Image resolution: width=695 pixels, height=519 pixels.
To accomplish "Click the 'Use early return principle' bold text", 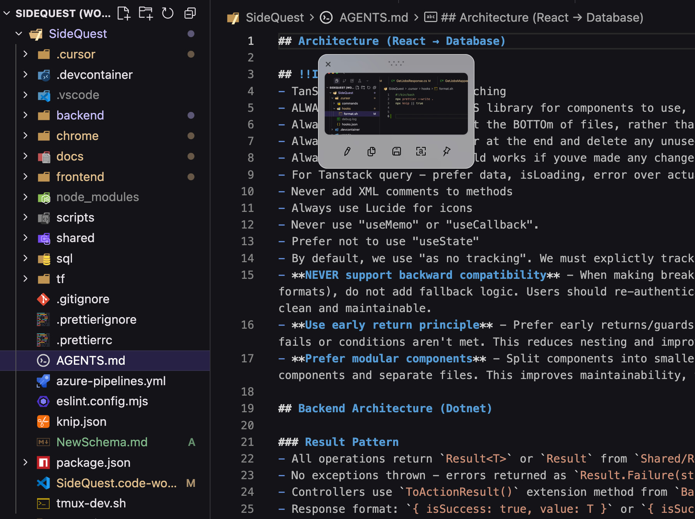I will [x=392, y=325].
